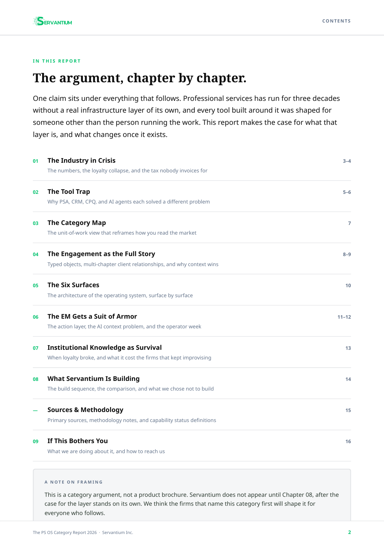Click page number 14
384x544 pixels.
pos(348,379)
